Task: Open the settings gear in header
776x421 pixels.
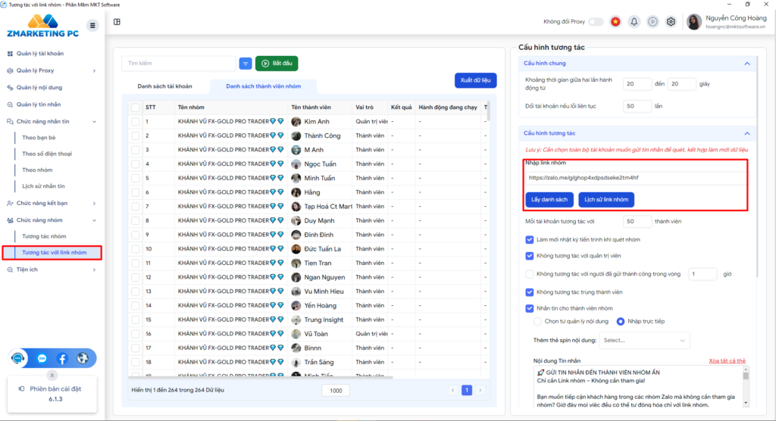Action: point(671,22)
